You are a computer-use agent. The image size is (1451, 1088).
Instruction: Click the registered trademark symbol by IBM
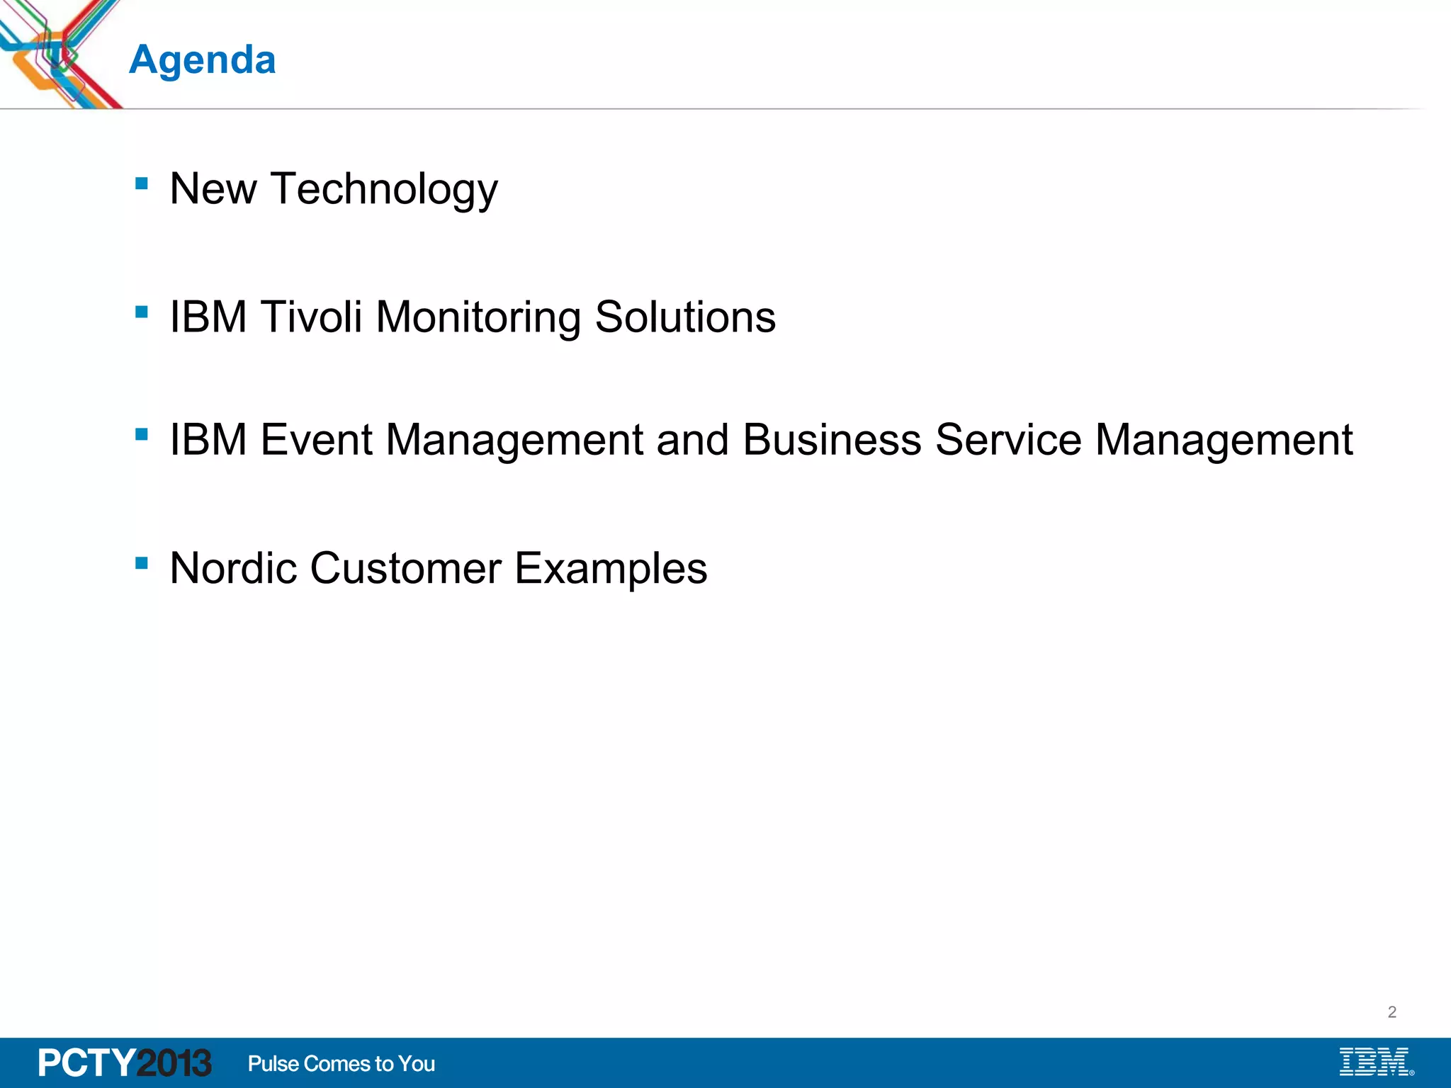(1411, 1072)
